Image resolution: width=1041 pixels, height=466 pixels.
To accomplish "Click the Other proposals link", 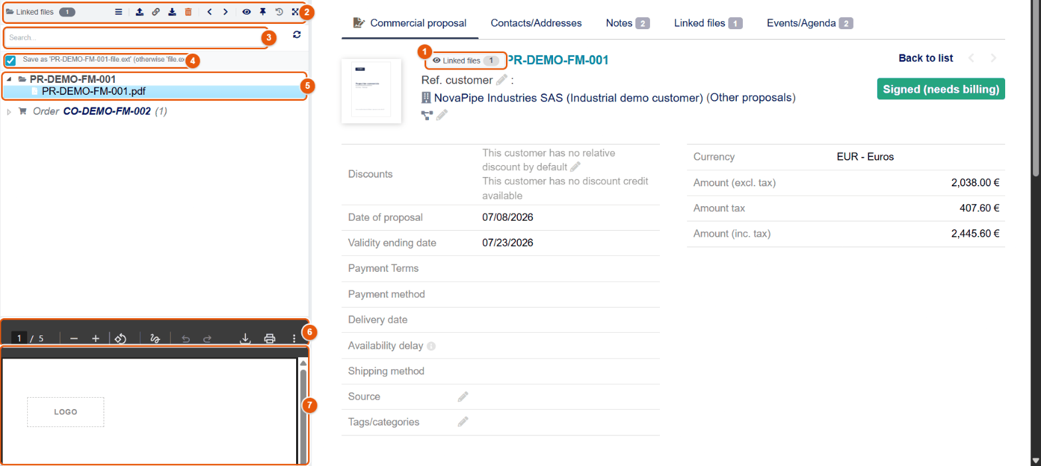I will click(751, 97).
